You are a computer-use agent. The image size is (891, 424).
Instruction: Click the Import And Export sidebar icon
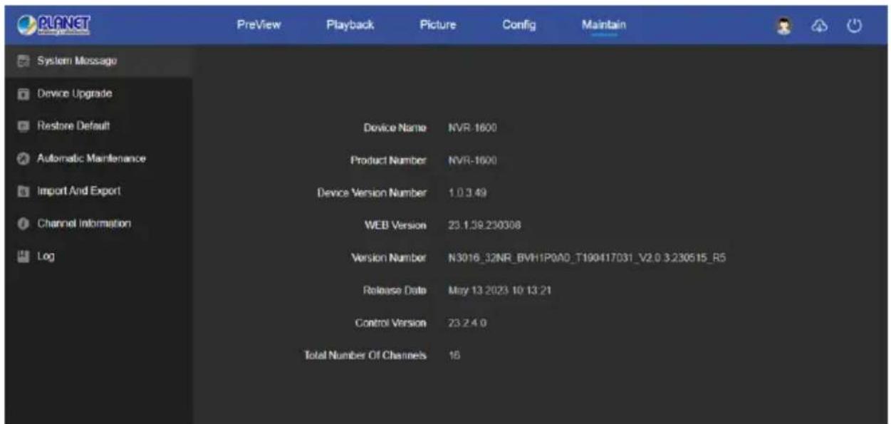point(24,191)
